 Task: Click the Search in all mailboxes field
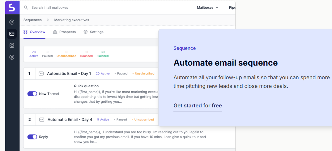pyautogui.click(x=93, y=7)
